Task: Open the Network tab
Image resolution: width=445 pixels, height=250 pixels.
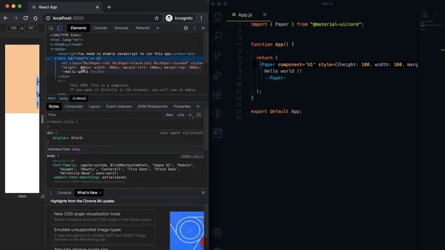Action: pos(143,28)
